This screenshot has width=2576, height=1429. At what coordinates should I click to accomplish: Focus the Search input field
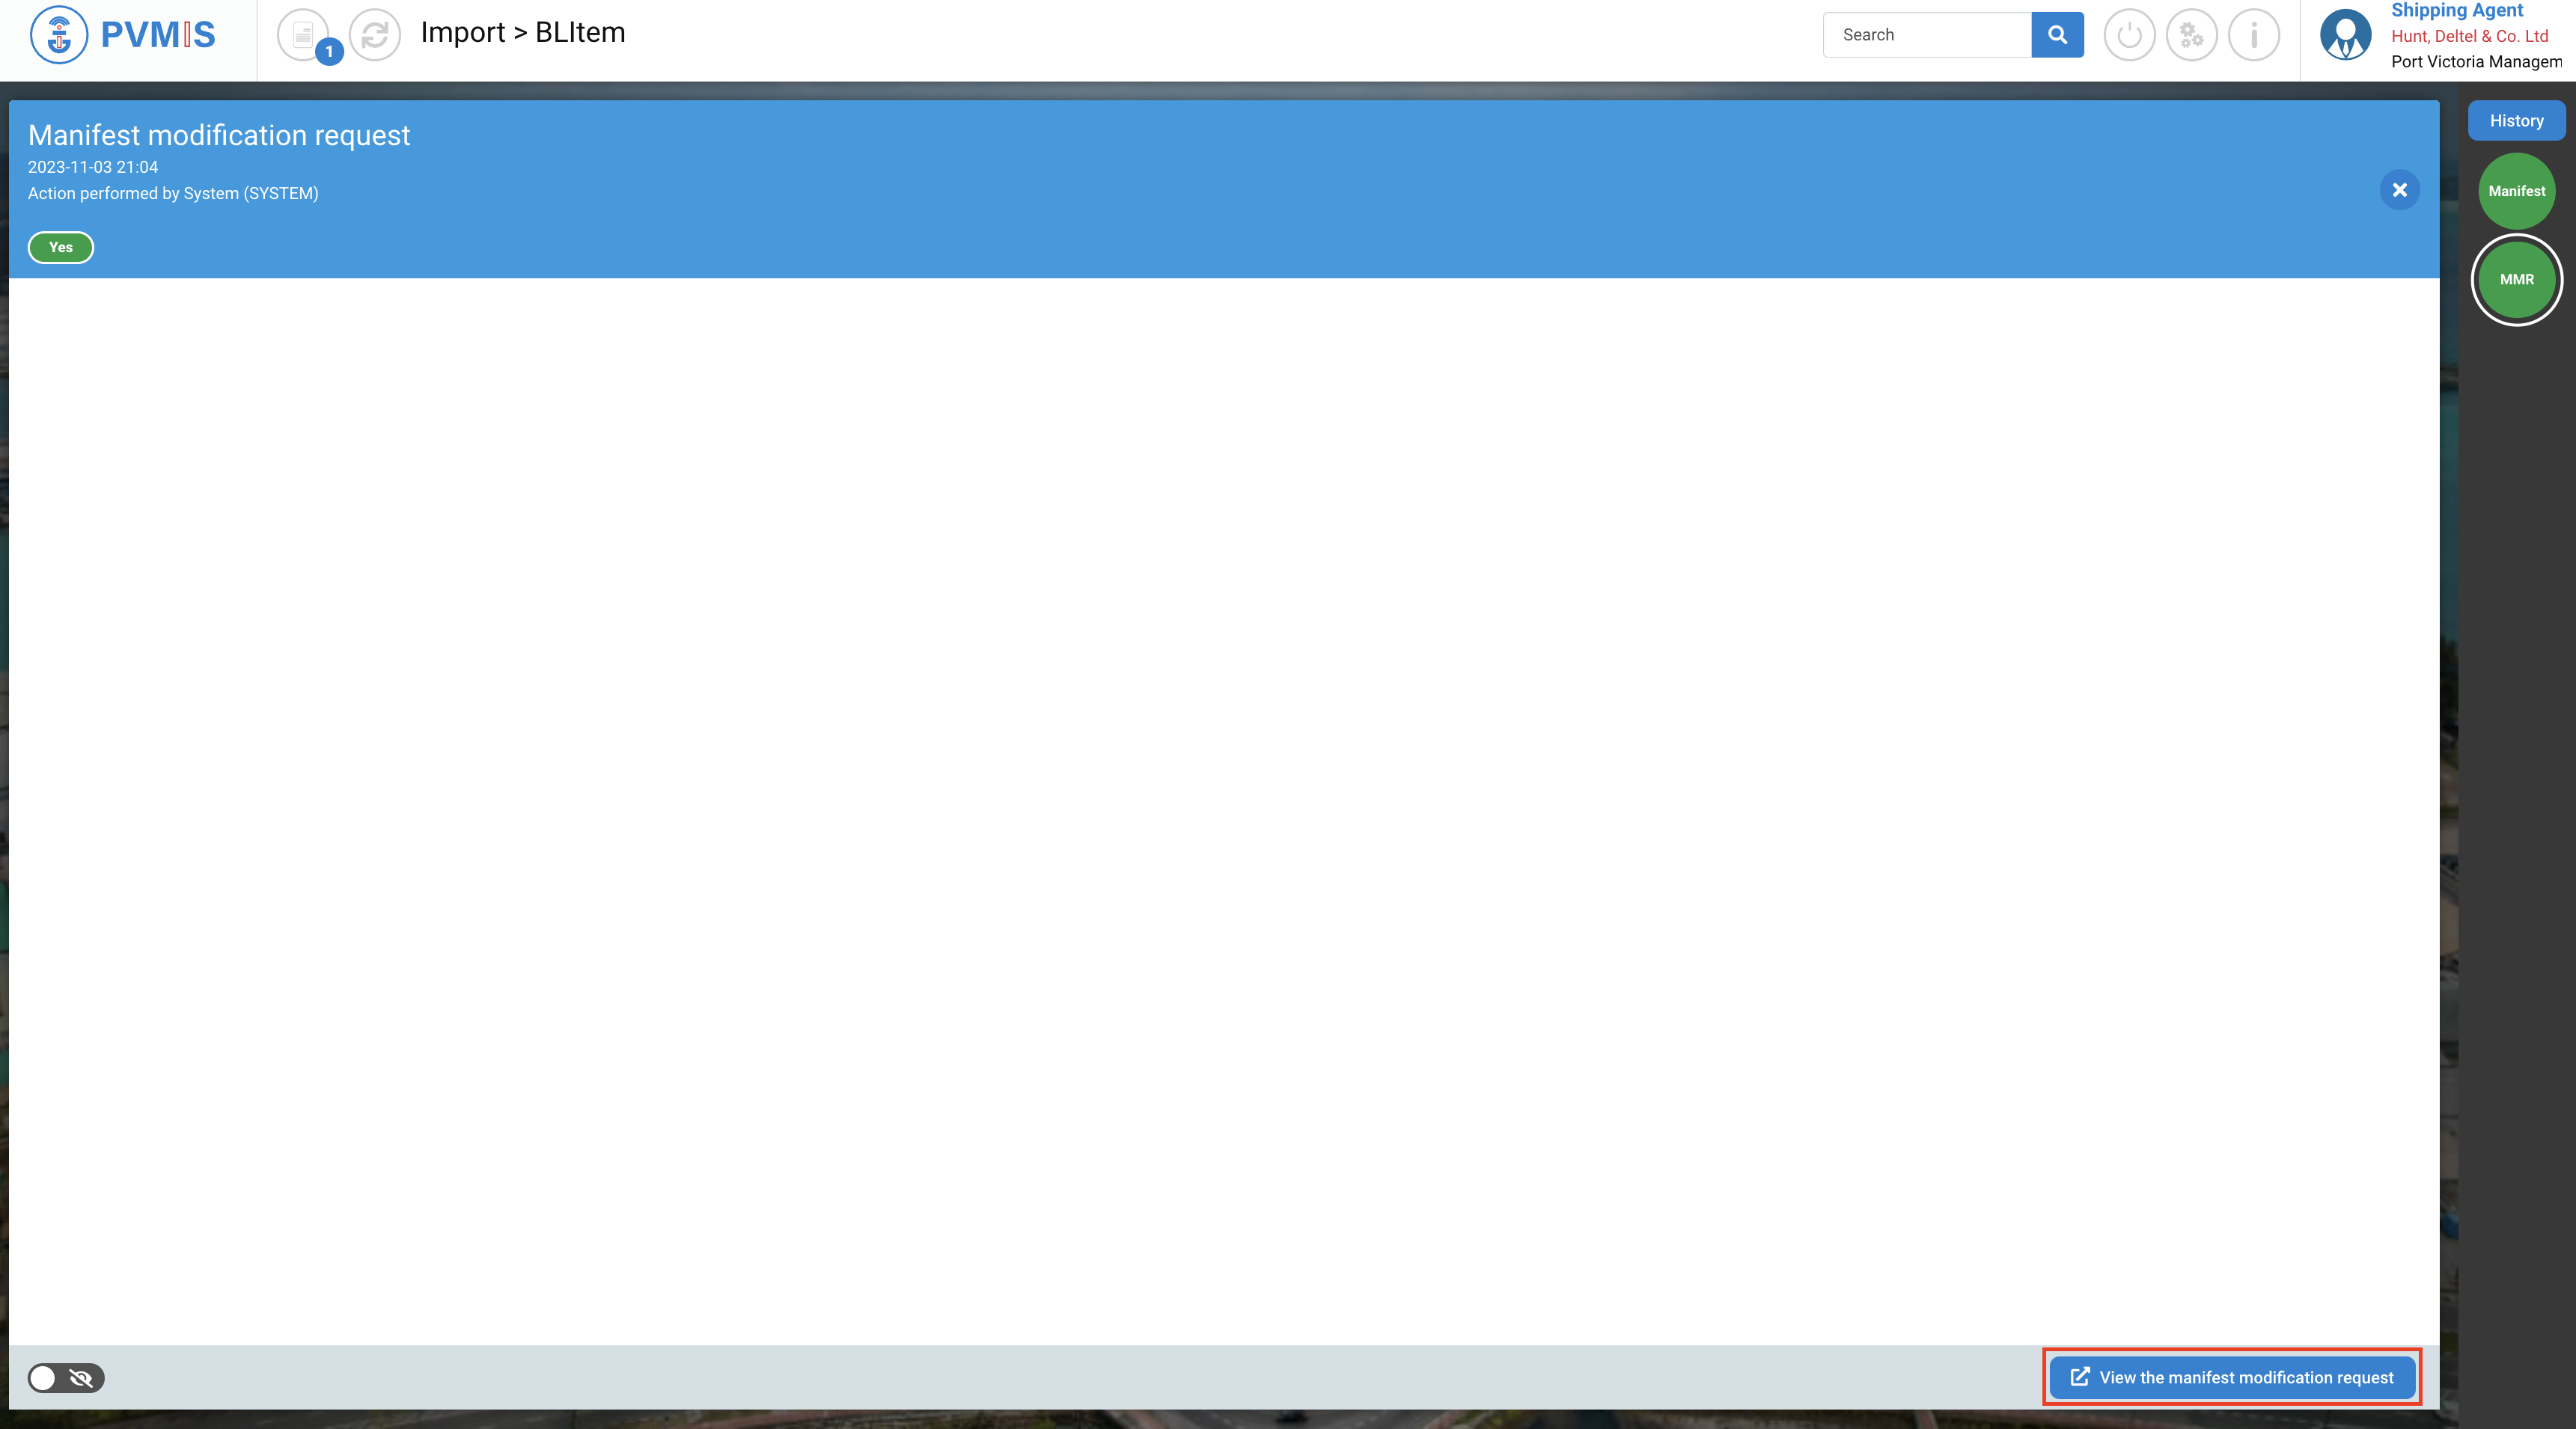pos(1927,35)
